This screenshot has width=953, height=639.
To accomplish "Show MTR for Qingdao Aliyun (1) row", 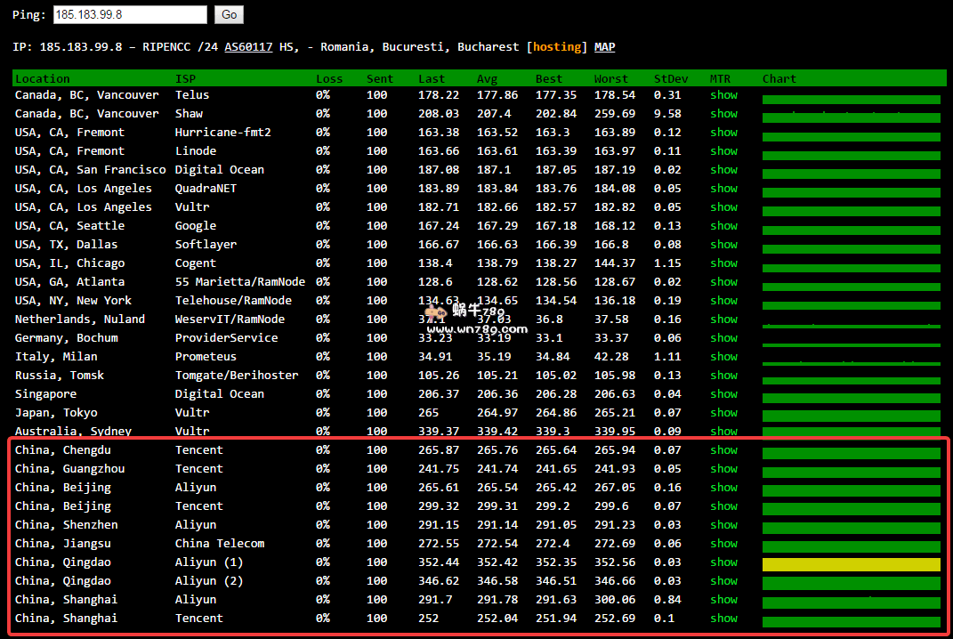I will coord(723,562).
